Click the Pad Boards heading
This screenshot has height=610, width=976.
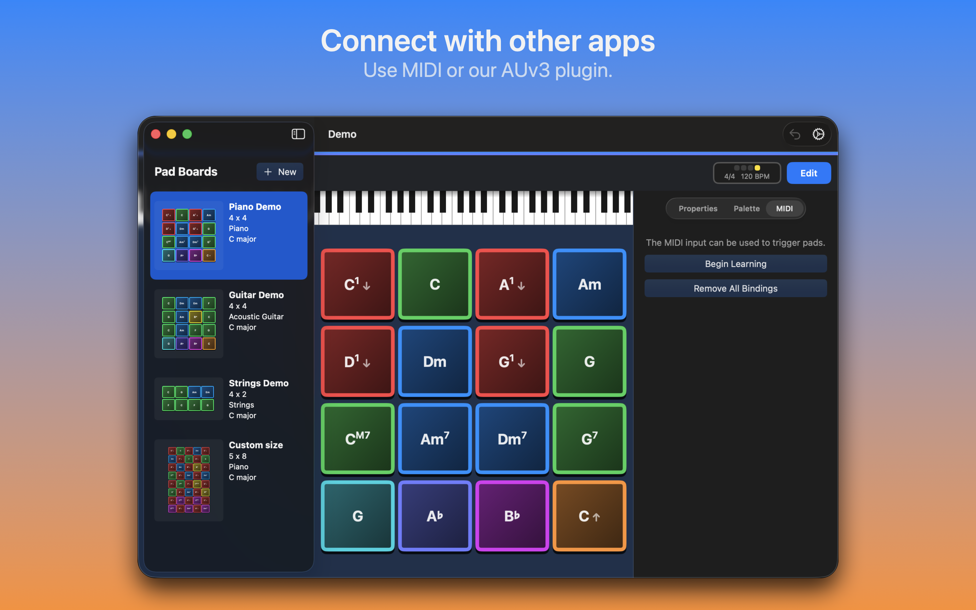[186, 171]
